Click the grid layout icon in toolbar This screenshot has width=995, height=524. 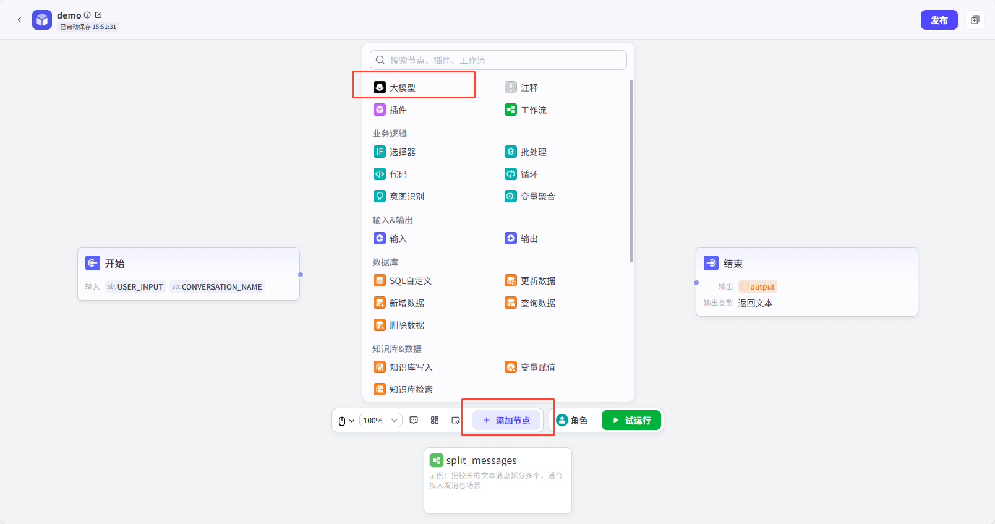(435, 420)
